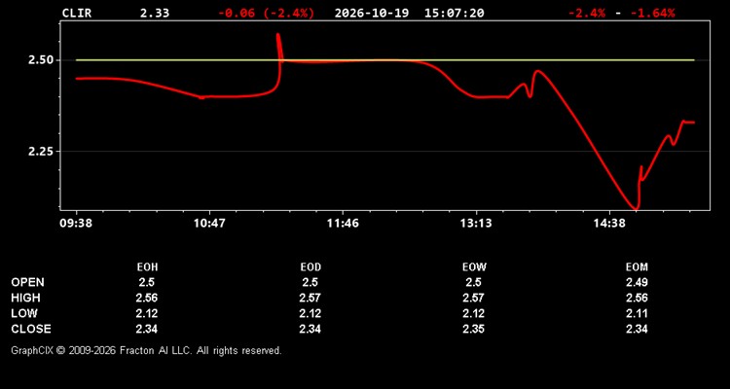Click the 2.50 y-axis label

[x=41, y=60]
